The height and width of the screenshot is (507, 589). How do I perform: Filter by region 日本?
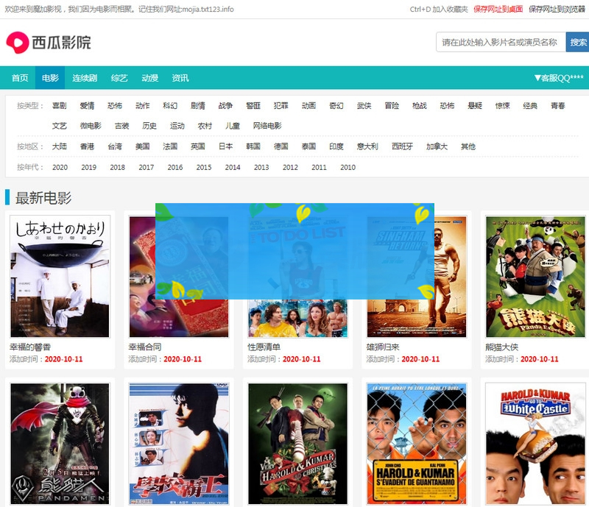(x=225, y=146)
